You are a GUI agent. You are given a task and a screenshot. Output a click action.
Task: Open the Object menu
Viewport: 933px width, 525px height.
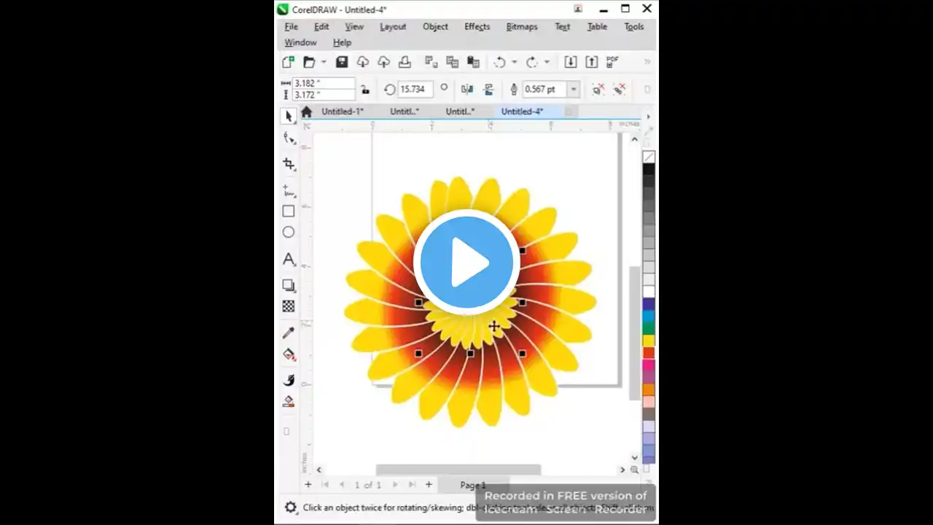coord(435,27)
